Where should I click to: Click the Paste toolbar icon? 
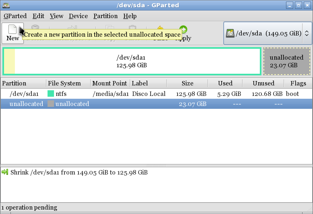tap(132, 30)
